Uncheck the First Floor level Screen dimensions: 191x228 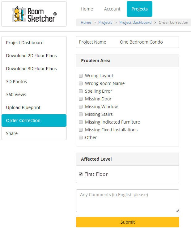(x=81, y=174)
